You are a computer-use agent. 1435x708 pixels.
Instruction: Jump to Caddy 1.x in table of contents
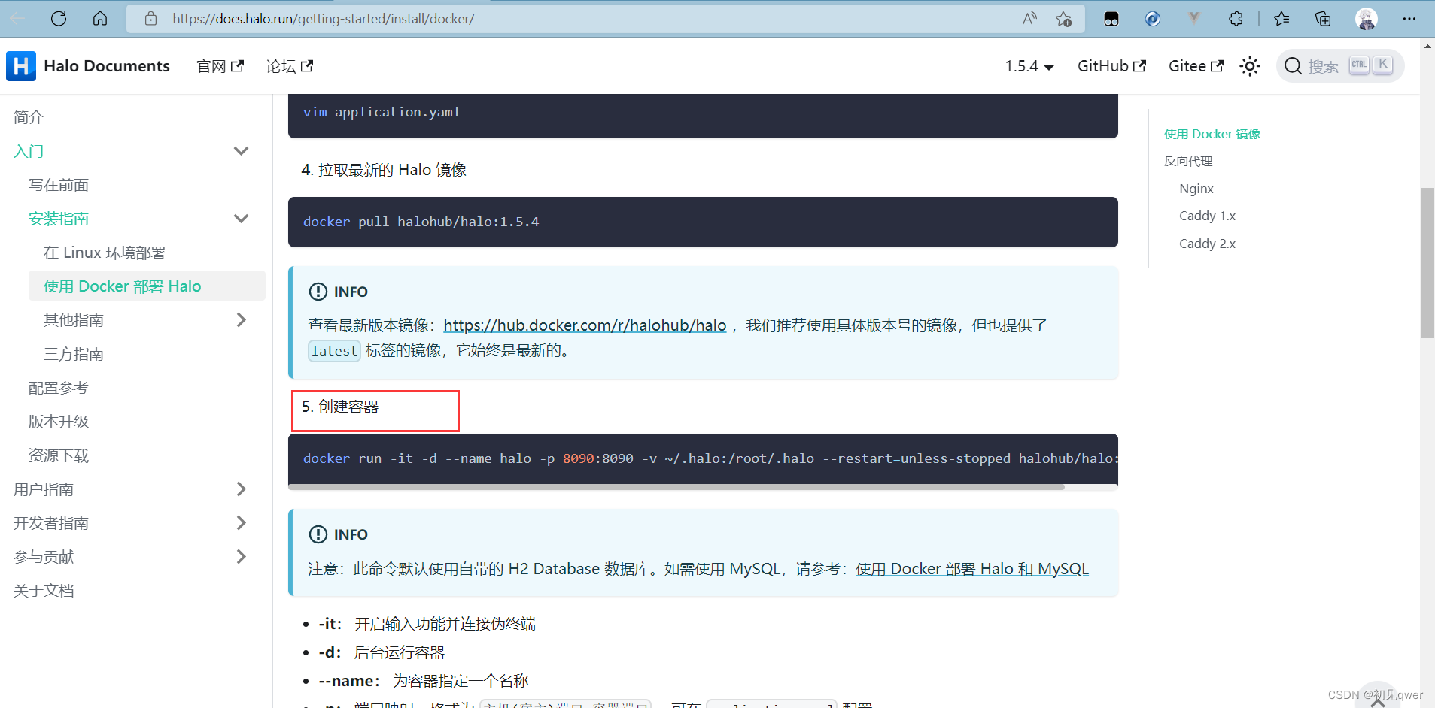click(1207, 216)
